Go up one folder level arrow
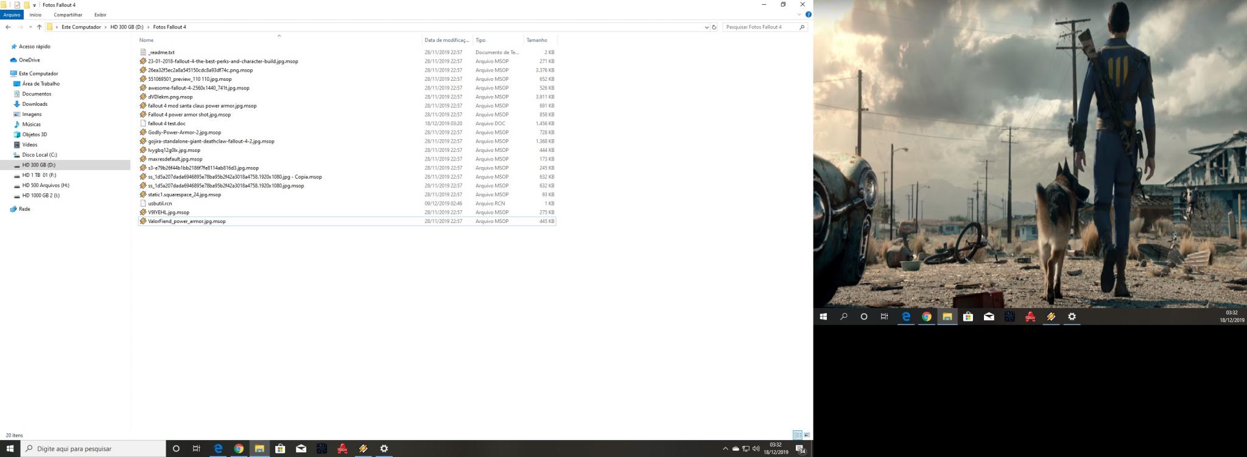The image size is (1247, 457). tap(39, 27)
